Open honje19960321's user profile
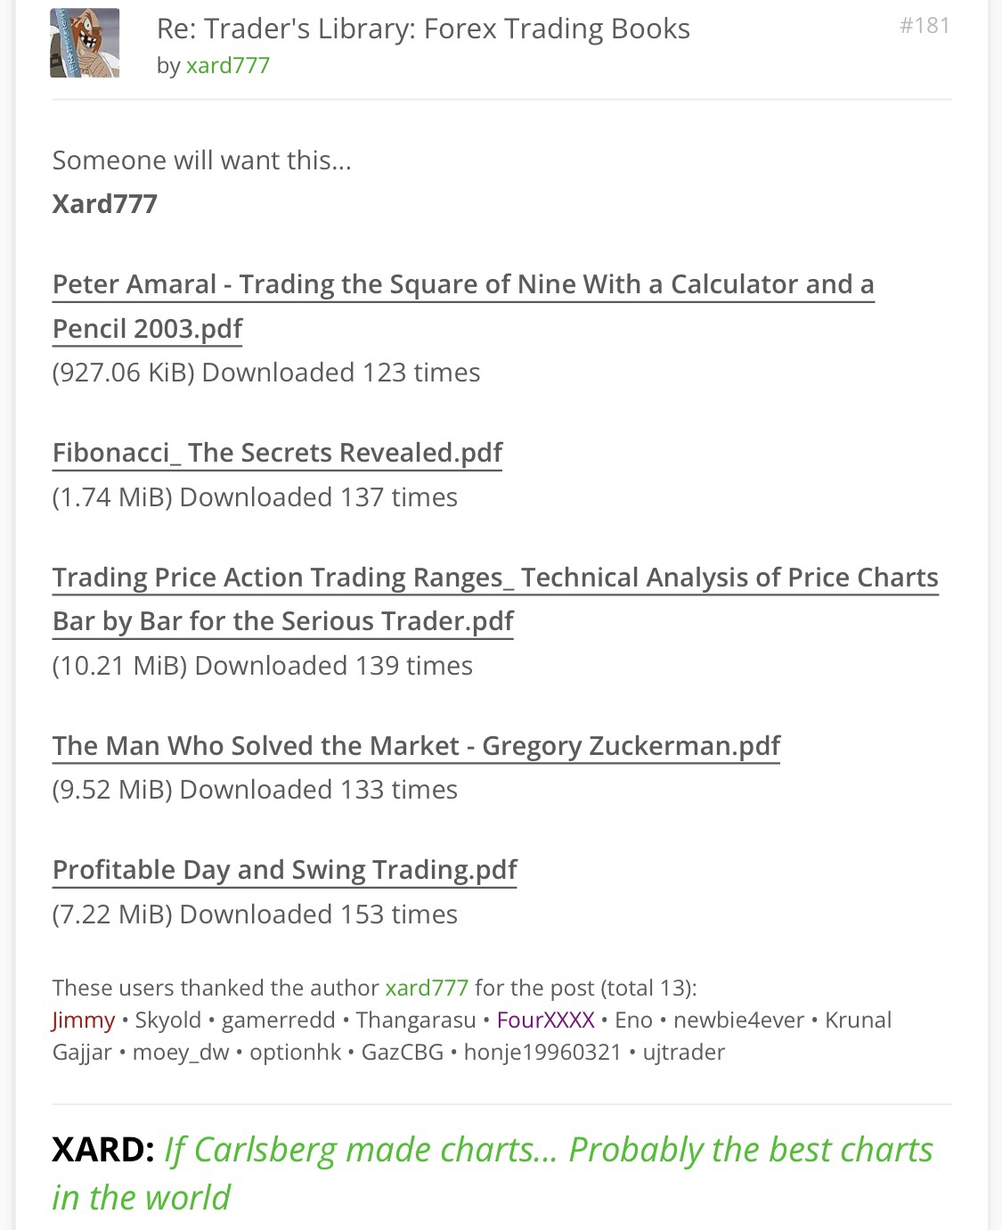 click(x=542, y=1053)
